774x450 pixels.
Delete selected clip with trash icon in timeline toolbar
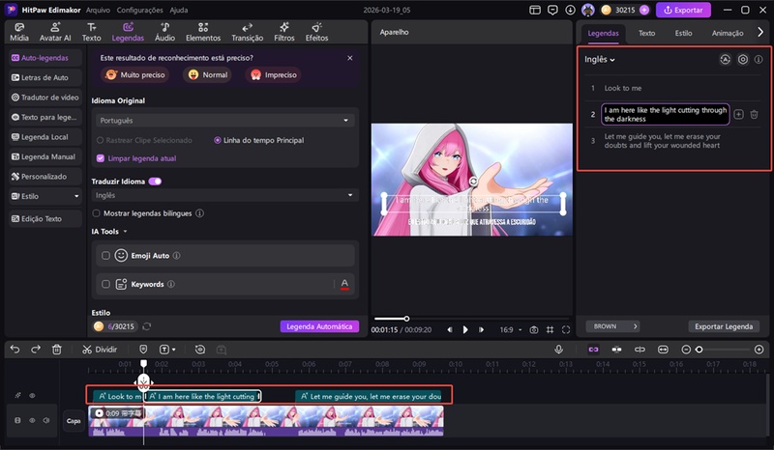click(57, 350)
